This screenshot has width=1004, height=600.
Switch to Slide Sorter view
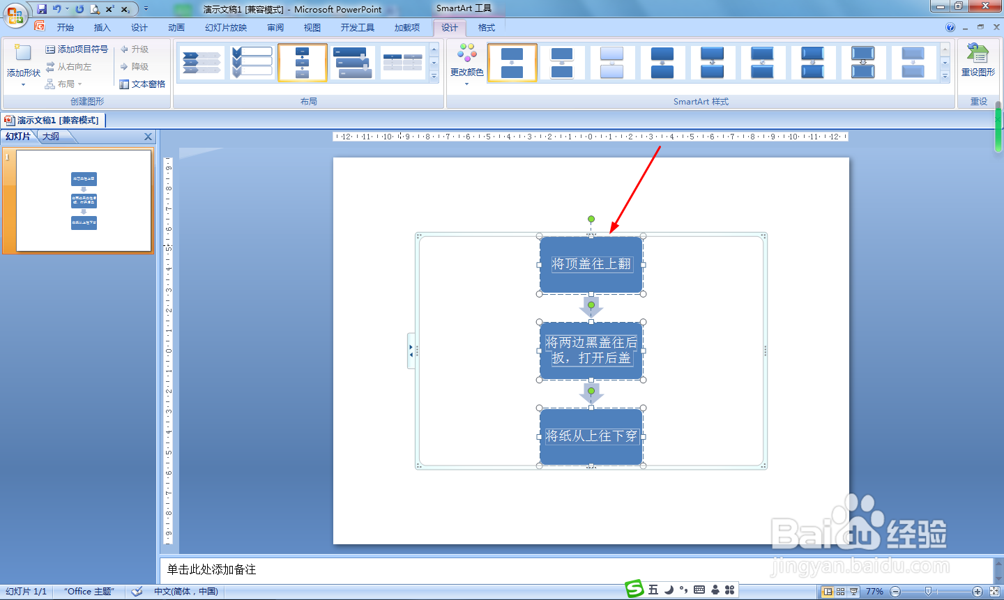pos(841,592)
